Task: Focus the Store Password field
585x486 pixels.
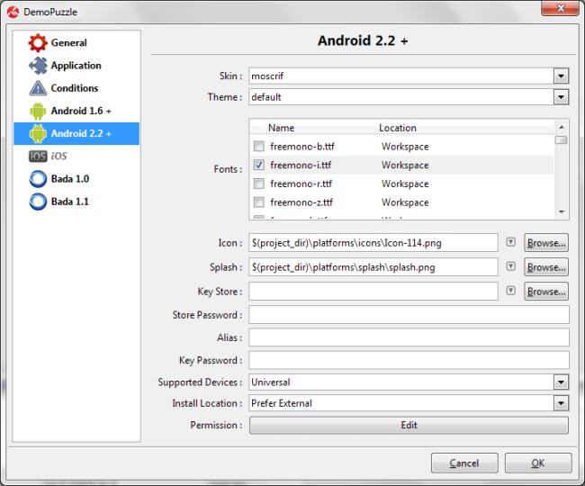Action: tap(409, 315)
